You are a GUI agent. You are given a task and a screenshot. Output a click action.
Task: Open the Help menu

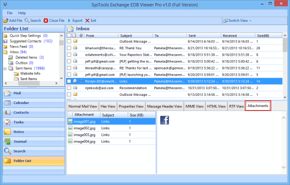pos(22,13)
